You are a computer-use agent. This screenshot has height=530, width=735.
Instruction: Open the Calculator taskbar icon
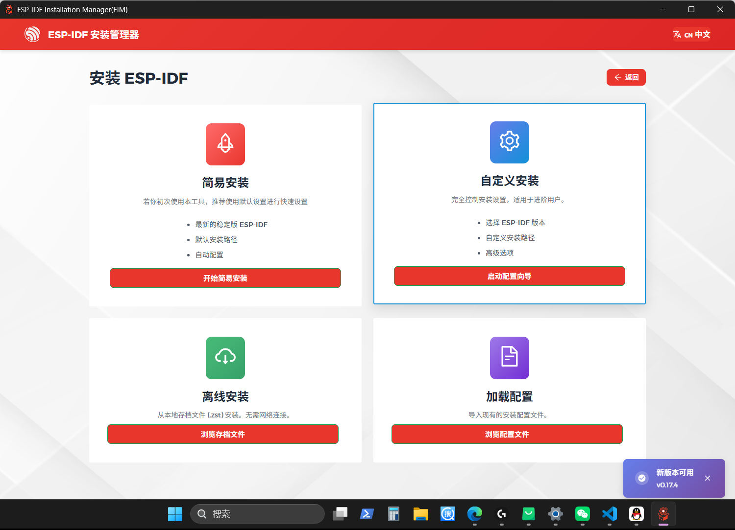click(x=393, y=514)
